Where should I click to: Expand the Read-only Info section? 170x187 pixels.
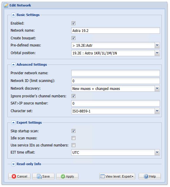pyautogui.click(x=13, y=164)
